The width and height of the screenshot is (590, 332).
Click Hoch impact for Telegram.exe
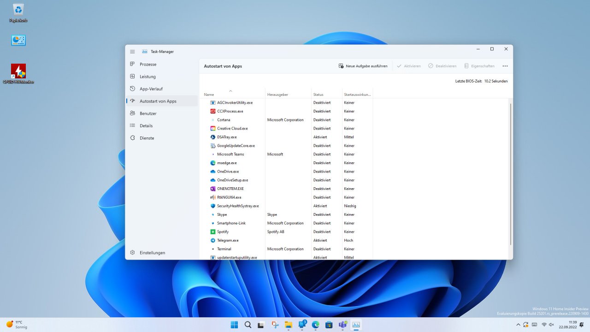348,240
